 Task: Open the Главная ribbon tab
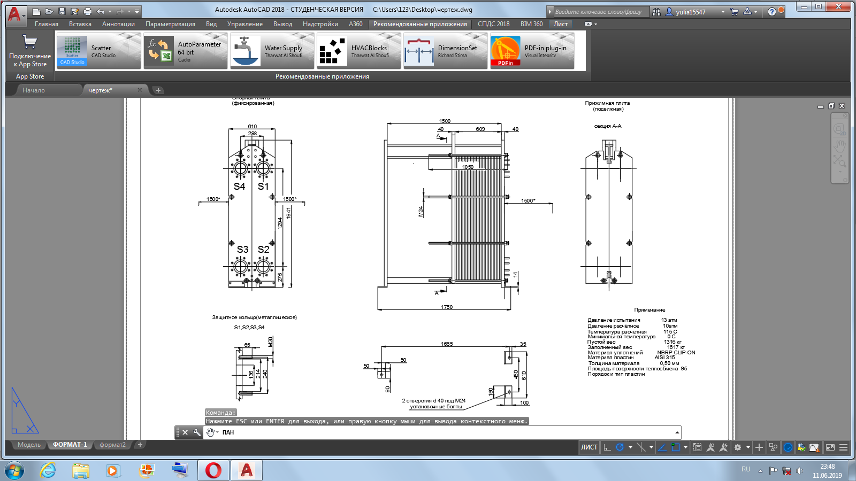(x=47, y=24)
